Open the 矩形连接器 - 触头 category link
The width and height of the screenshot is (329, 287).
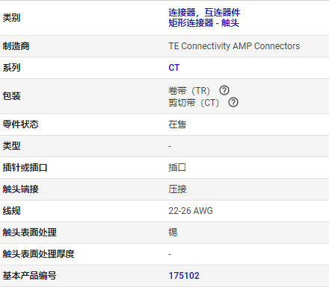pyautogui.click(x=203, y=23)
